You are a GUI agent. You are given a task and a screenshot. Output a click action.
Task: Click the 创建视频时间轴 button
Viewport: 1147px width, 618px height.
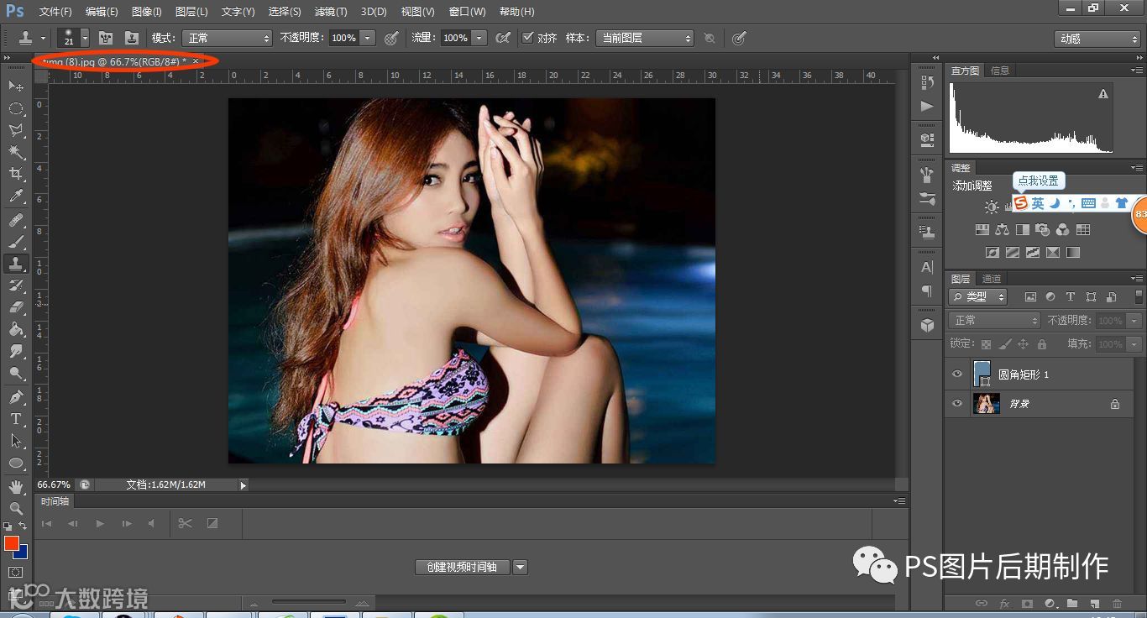tap(462, 568)
